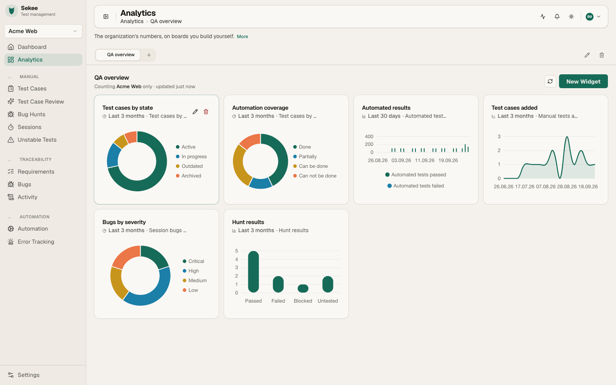Click the Passed bar in Hunt results
This screenshot has width=616, height=385.
coord(253,272)
